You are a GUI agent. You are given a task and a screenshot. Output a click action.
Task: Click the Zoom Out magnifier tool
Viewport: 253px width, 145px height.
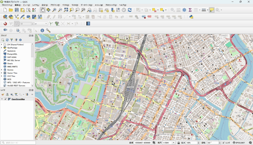[x=60, y=10]
